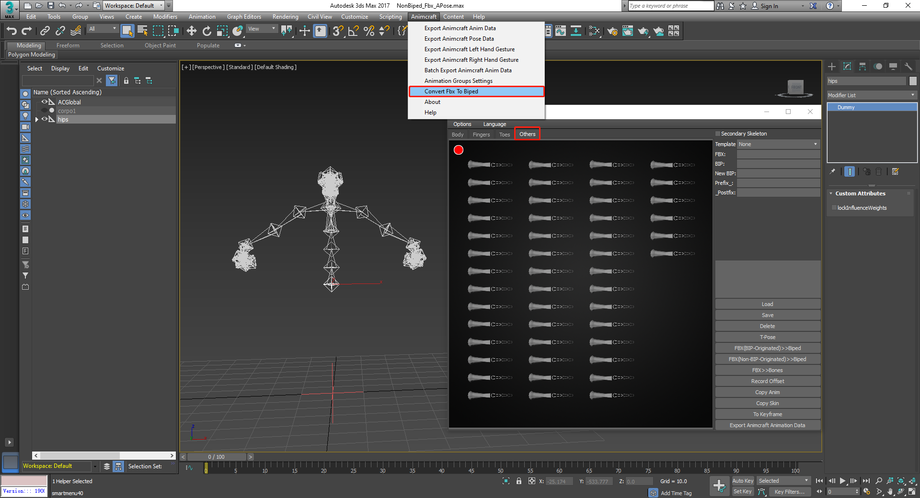Viewport: 920px width, 498px height.
Task: Choose Export Animcraft Pose Data menu entry
Action: pos(476,39)
